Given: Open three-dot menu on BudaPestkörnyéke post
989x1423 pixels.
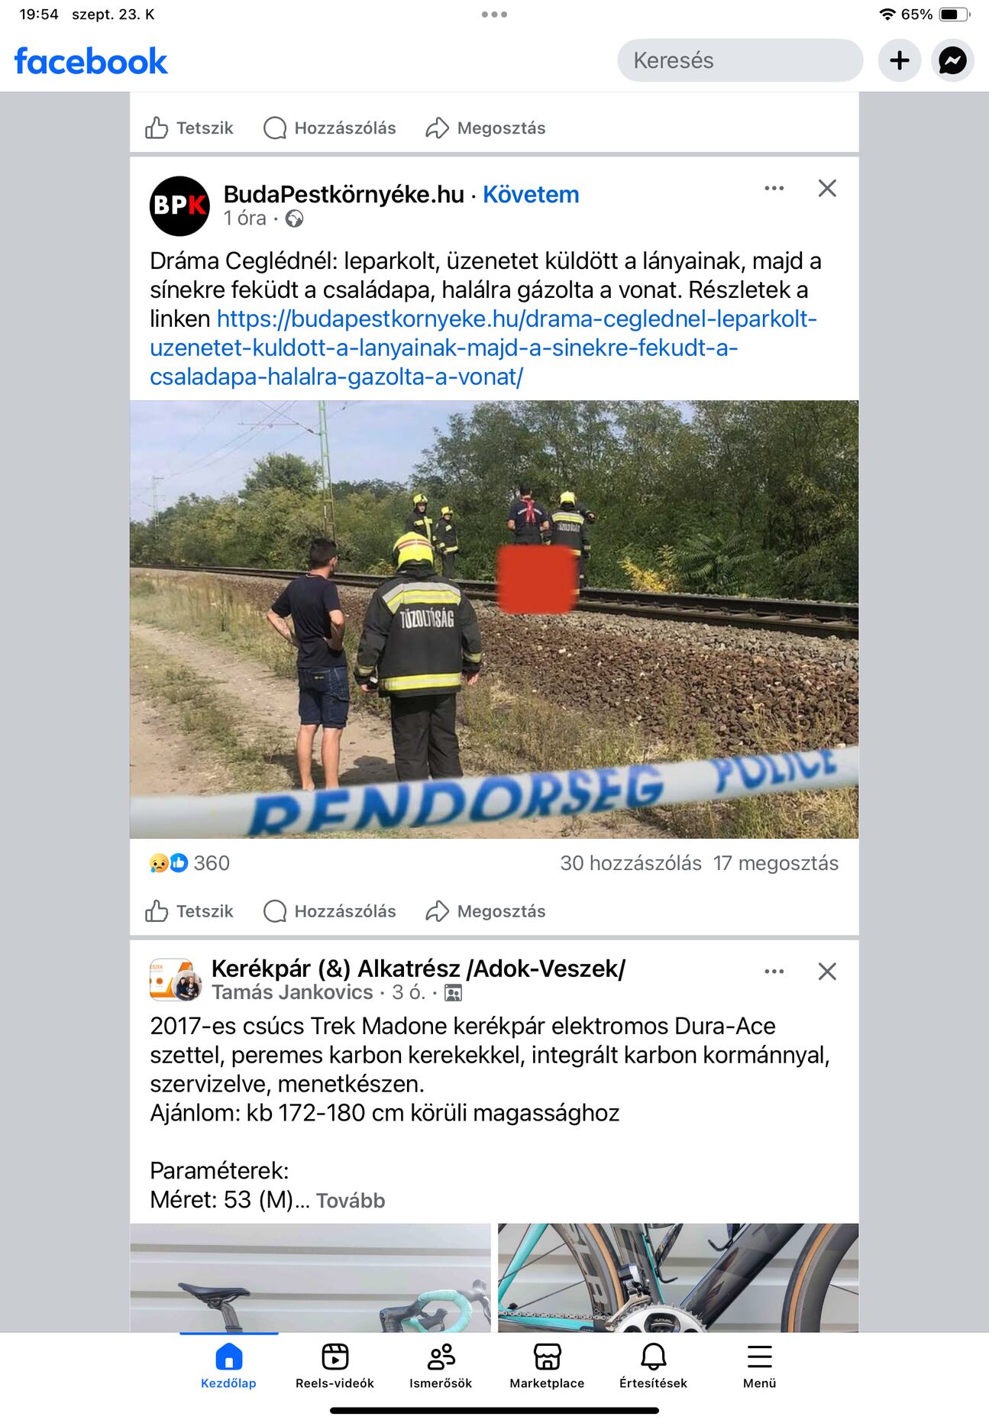Looking at the screenshot, I should (774, 189).
